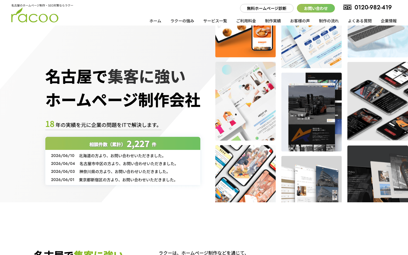Click the free-dial phone icon
The image size is (408, 255).
click(347, 7)
